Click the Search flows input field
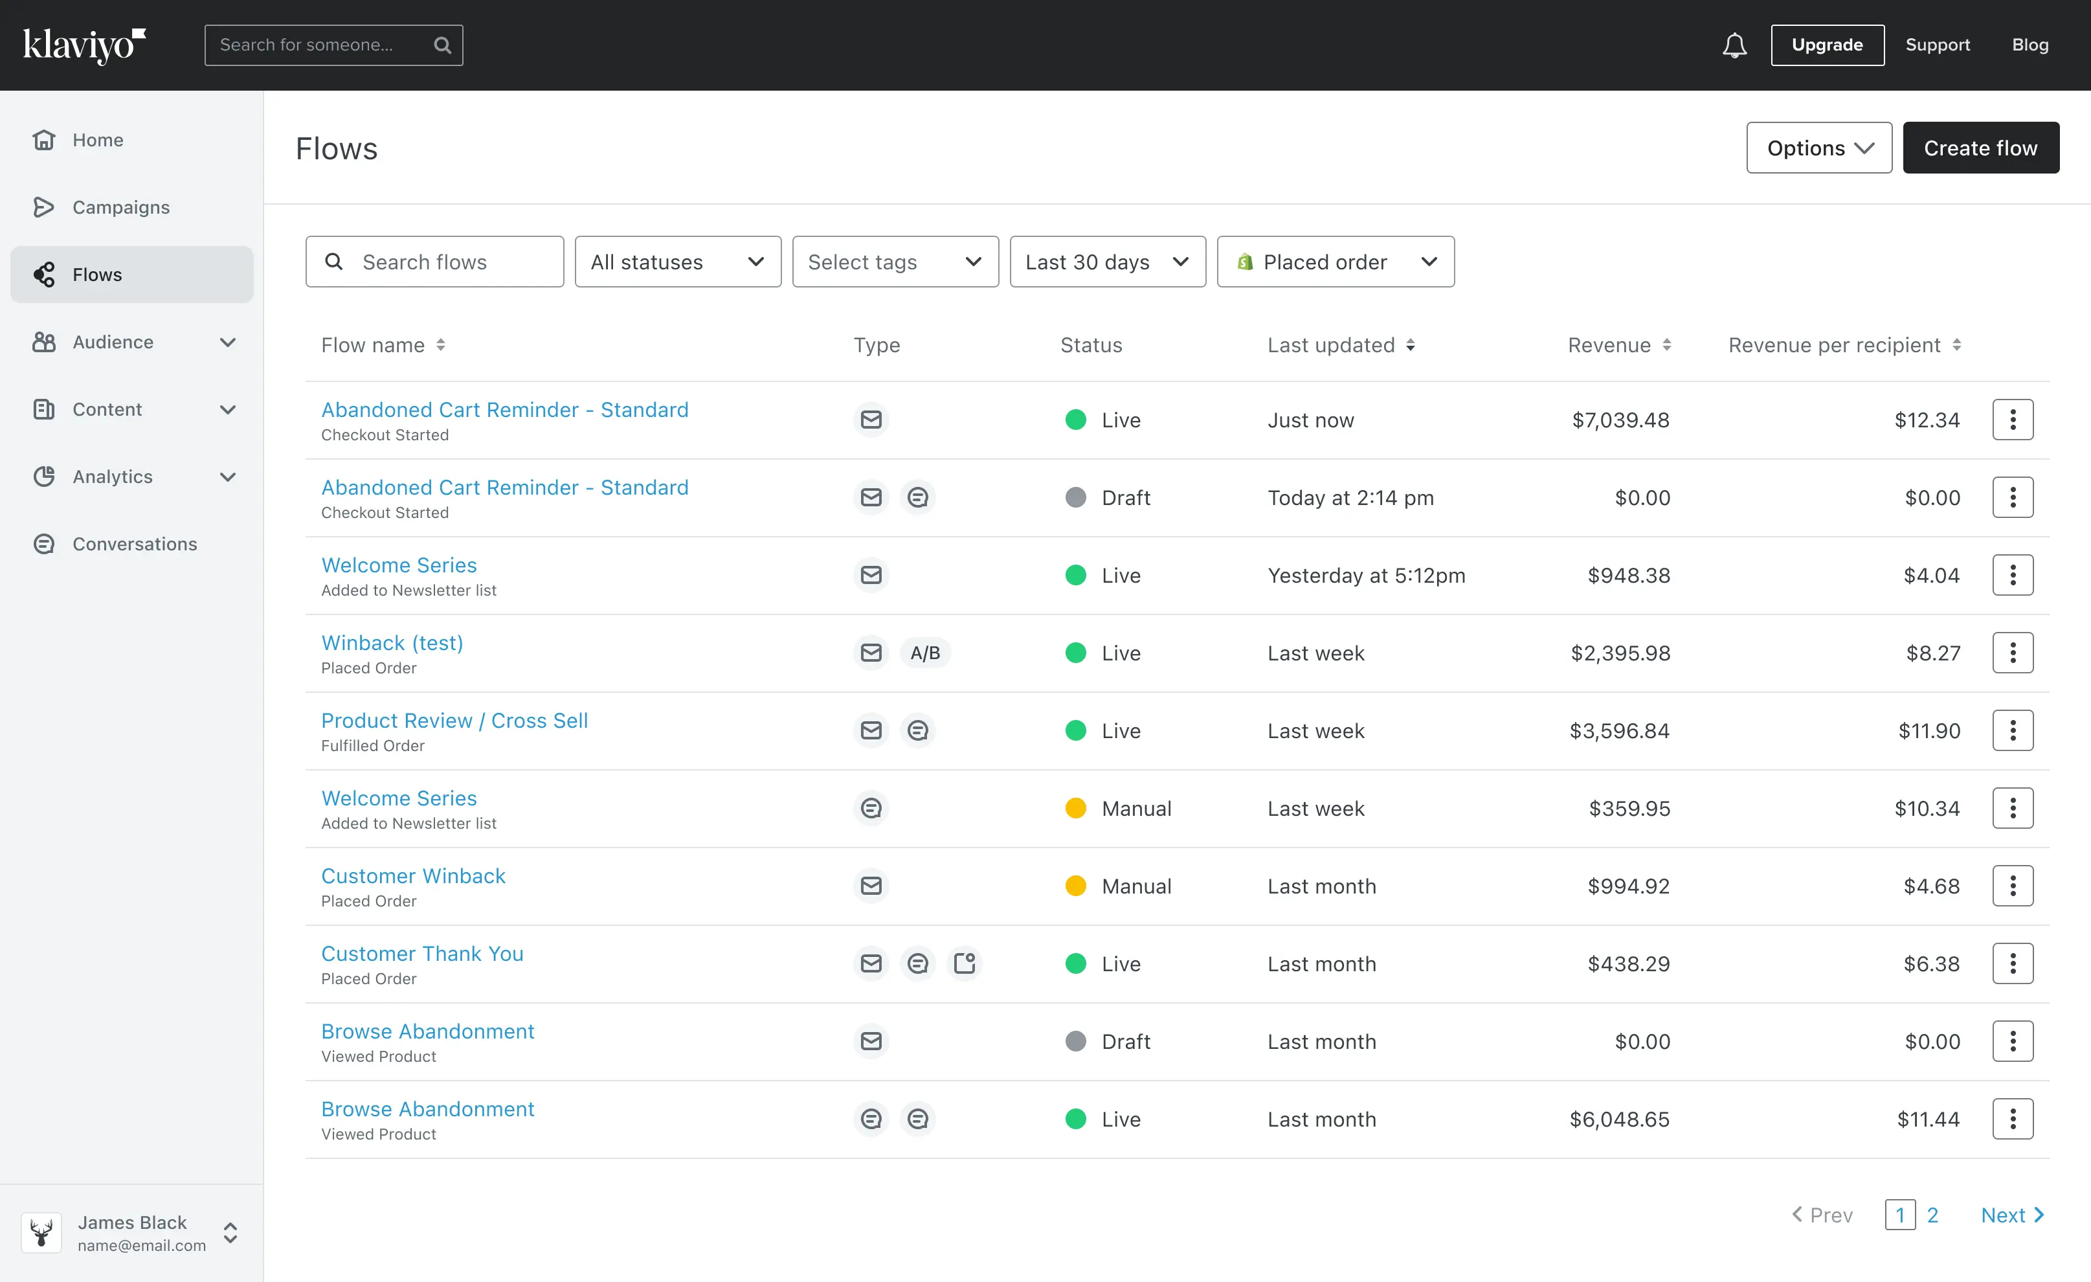 [x=434, y=260]
